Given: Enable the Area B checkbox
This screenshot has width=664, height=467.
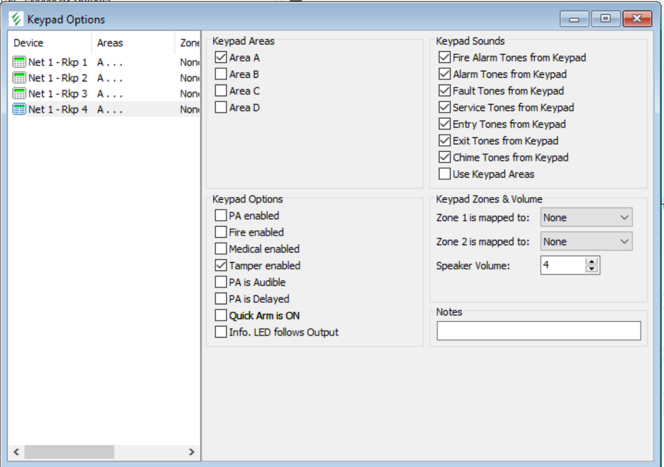Looking at the screenshot, I should (x=221, y=74).
